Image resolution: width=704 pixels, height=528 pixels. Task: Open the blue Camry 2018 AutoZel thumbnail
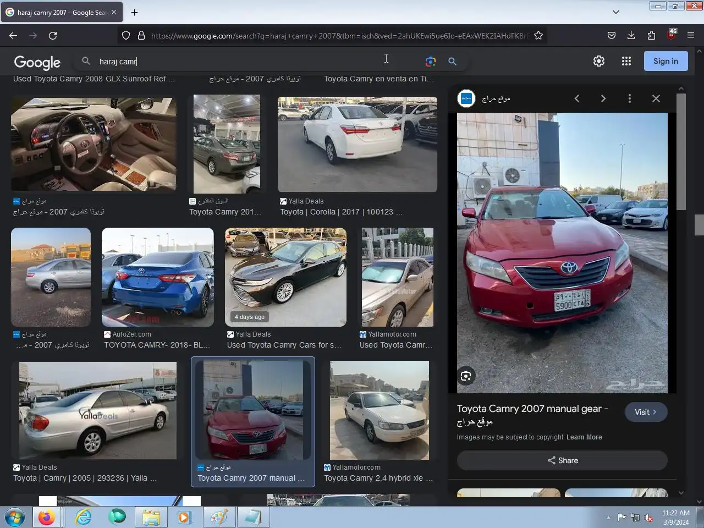(158, 277)
